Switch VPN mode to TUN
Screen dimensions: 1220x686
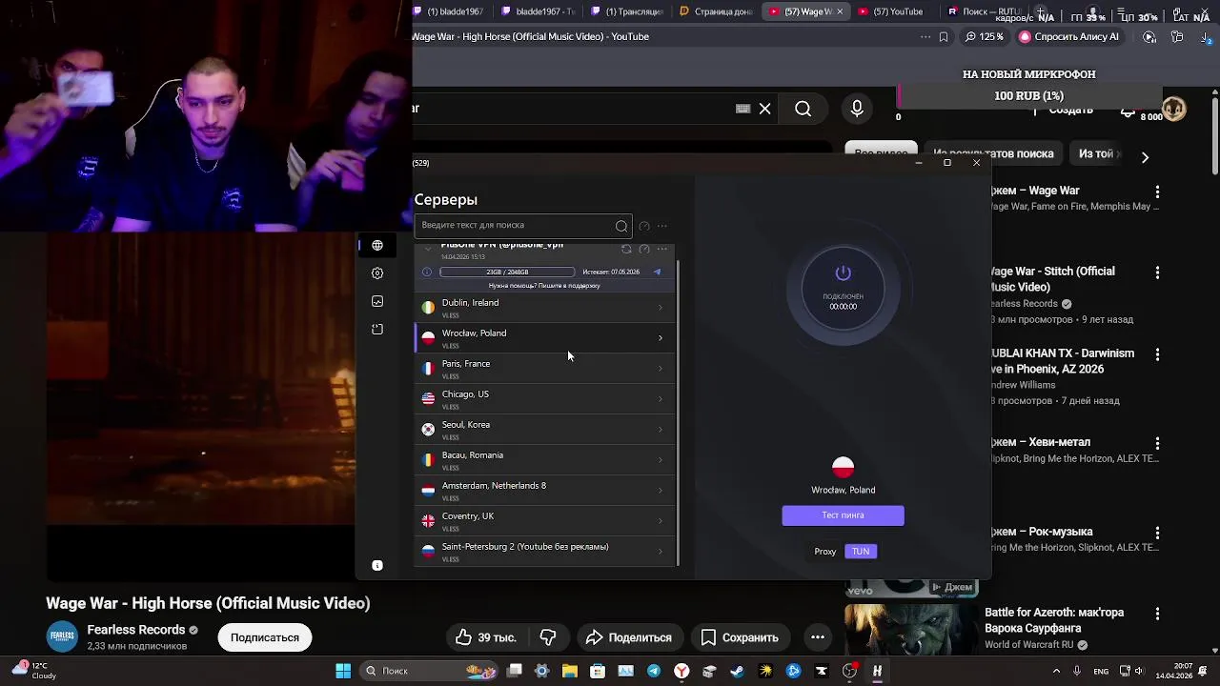pos(861,552)
